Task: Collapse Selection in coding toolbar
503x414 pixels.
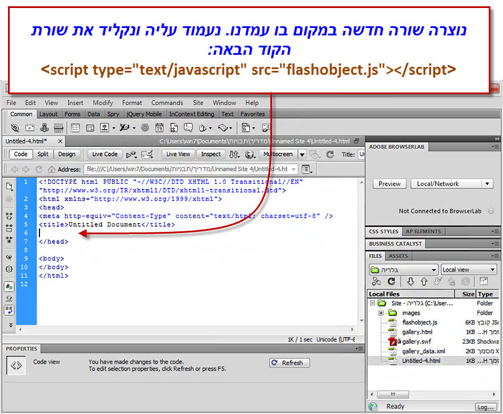Action: [9, 228]
